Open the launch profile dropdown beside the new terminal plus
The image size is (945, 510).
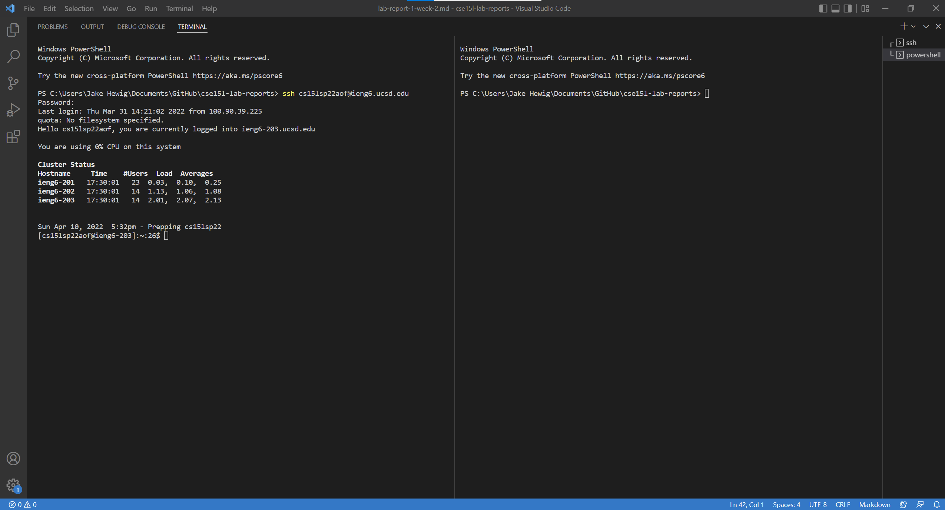click(x=913, y=26)
